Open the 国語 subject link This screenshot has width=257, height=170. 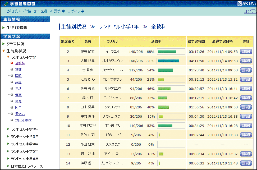pyautogui.click(x=18, y=76)
